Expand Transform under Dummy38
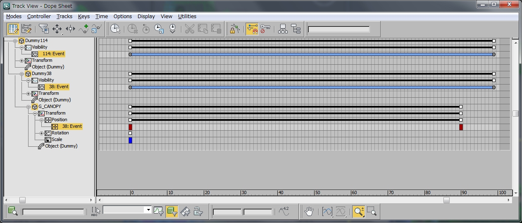Screen dimensions: 522x223 29,94
